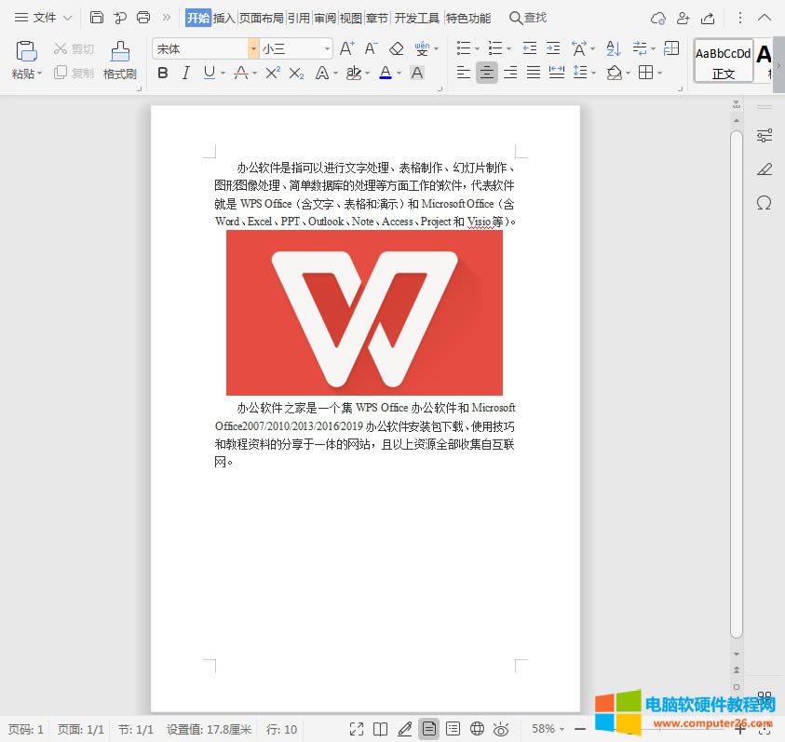Click the text highlight color icon
This screenshot has height=742, width=785.
[355, 72]
